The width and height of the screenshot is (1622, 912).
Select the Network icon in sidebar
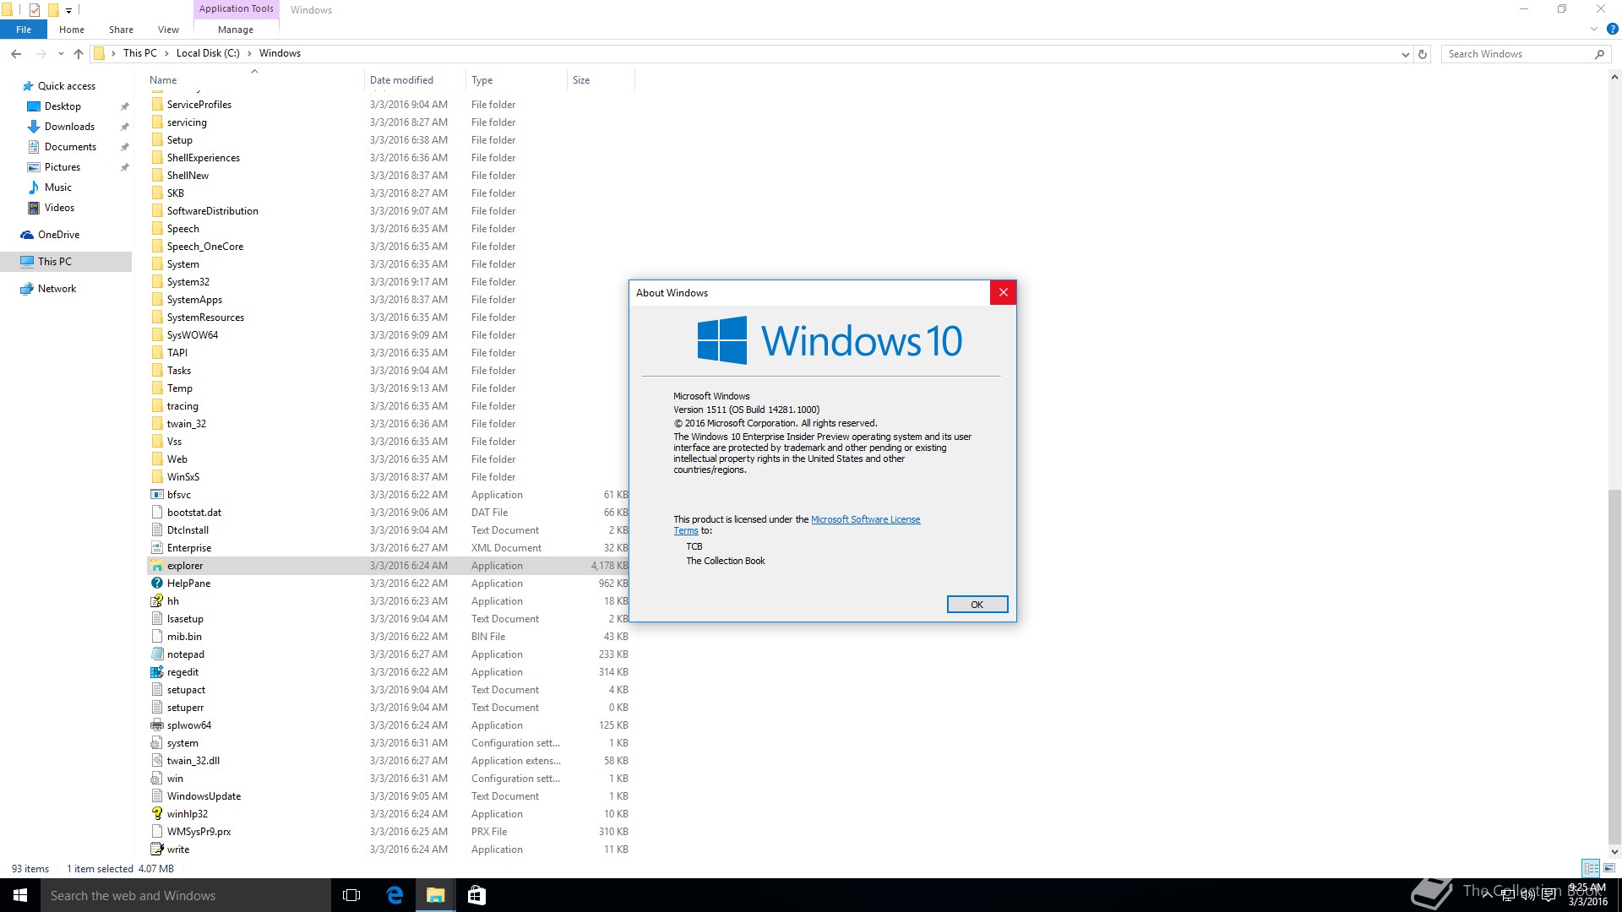click(27, 289)
